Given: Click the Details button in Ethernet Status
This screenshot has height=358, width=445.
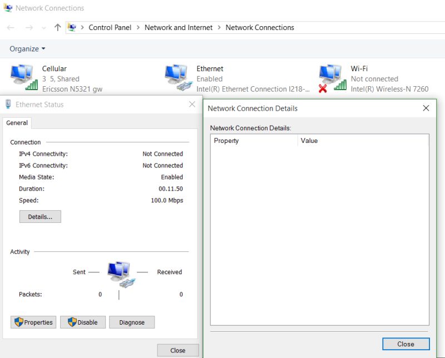Looking at the screenshot, I should [39, 216].
